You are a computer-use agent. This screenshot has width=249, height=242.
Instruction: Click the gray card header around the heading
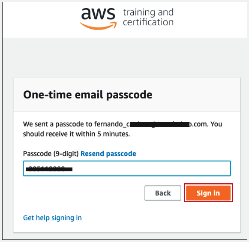pos(127,95)
